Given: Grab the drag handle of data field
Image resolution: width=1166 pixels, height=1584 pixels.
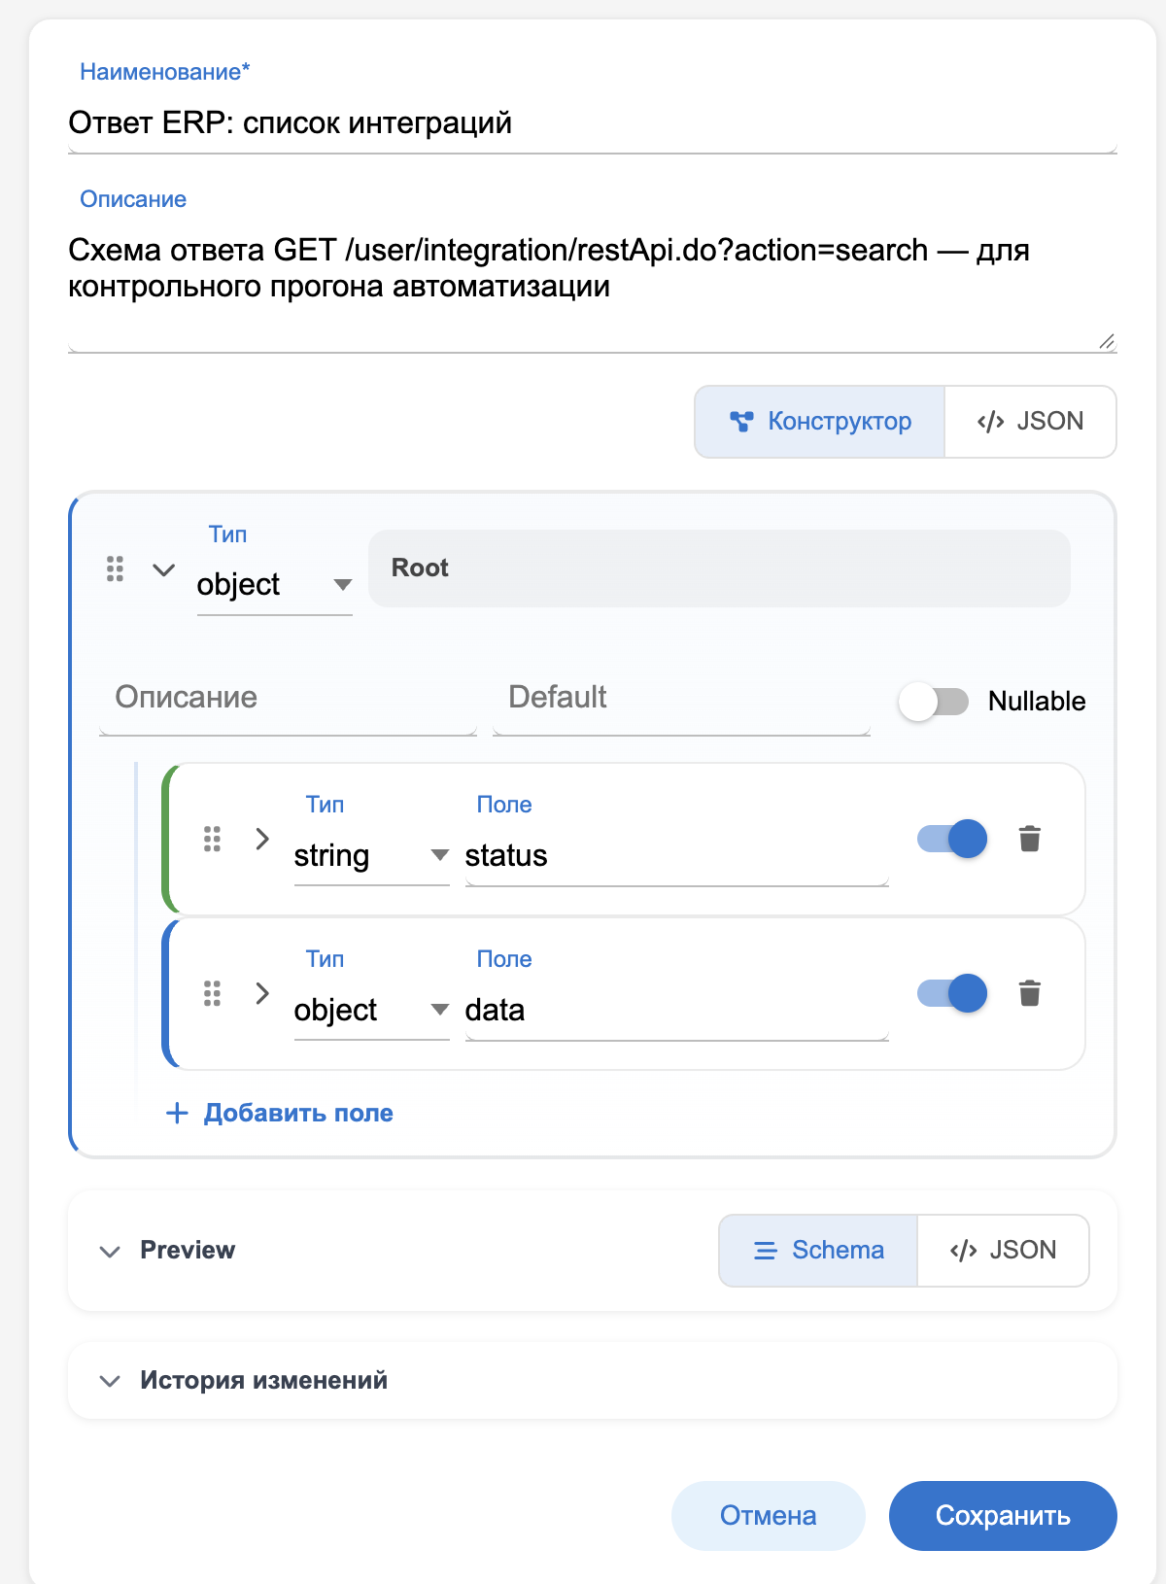Looking at the screenshot, I should pyautogui.click(x=212, y=993).
